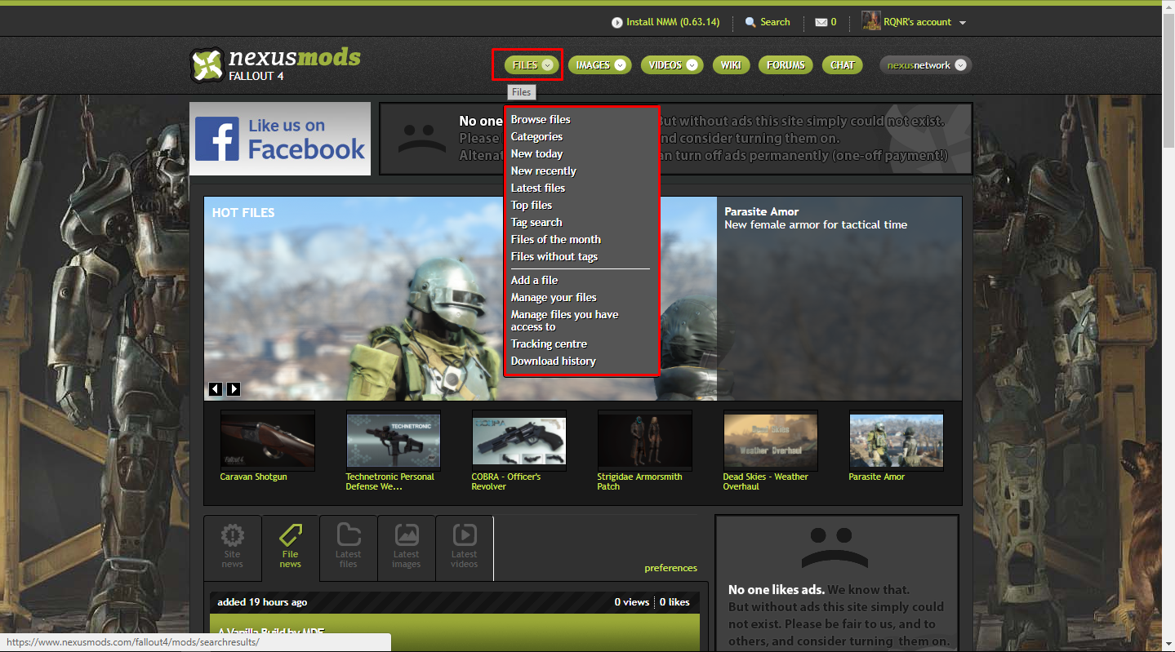Choose Manage files you have access to
The image size is (1175, 652).
(x=564, y=320)
